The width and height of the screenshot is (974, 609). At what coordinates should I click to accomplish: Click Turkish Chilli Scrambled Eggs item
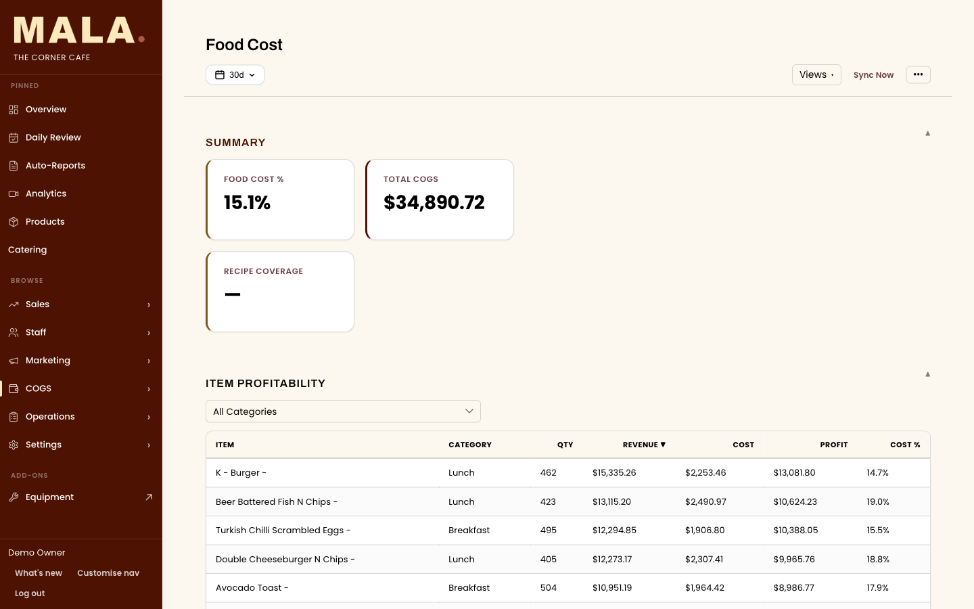point(283,531)
